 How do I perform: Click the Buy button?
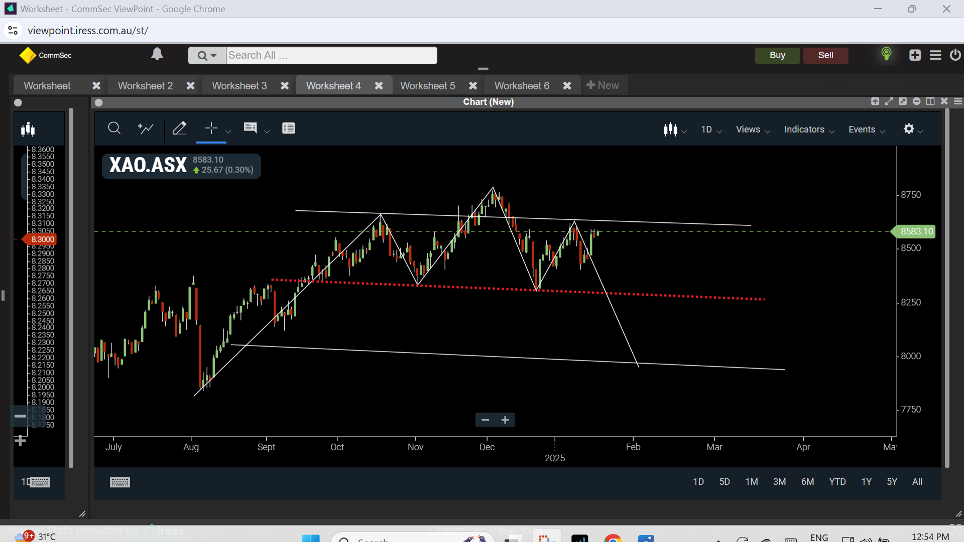(x=777, y=55)
